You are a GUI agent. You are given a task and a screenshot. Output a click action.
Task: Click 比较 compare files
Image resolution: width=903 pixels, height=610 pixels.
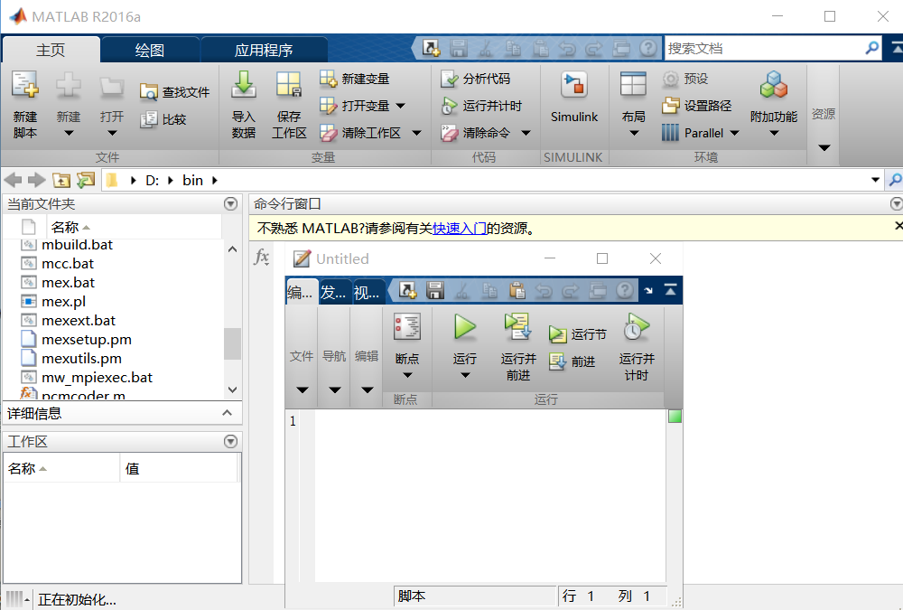pos(163,119)
